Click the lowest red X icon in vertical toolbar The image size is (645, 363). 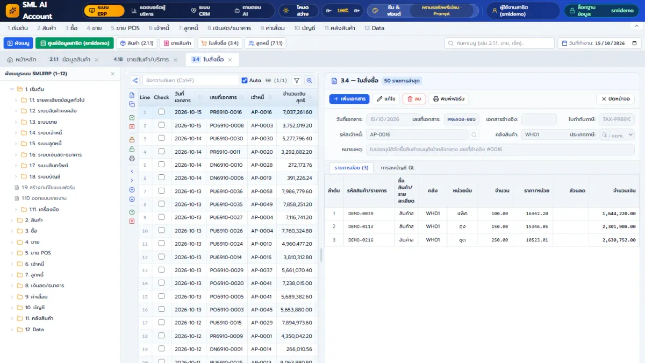point(132,221)
